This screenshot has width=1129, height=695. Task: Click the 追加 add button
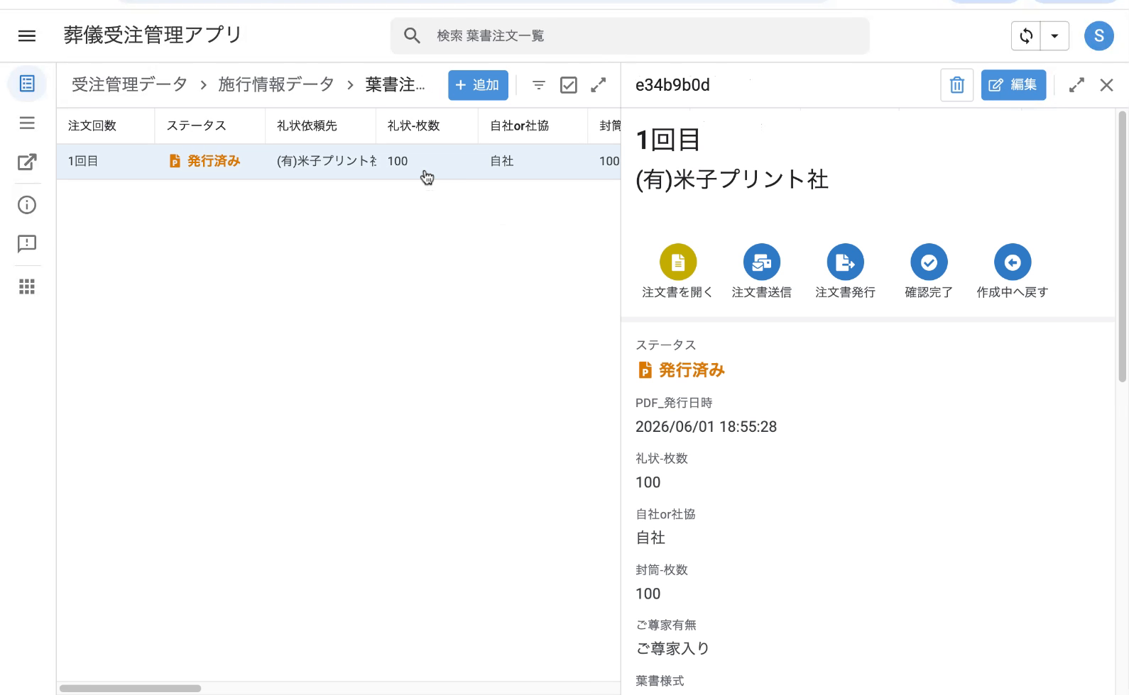478,85
